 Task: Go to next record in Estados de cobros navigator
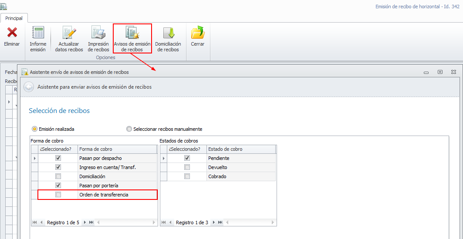214,222
